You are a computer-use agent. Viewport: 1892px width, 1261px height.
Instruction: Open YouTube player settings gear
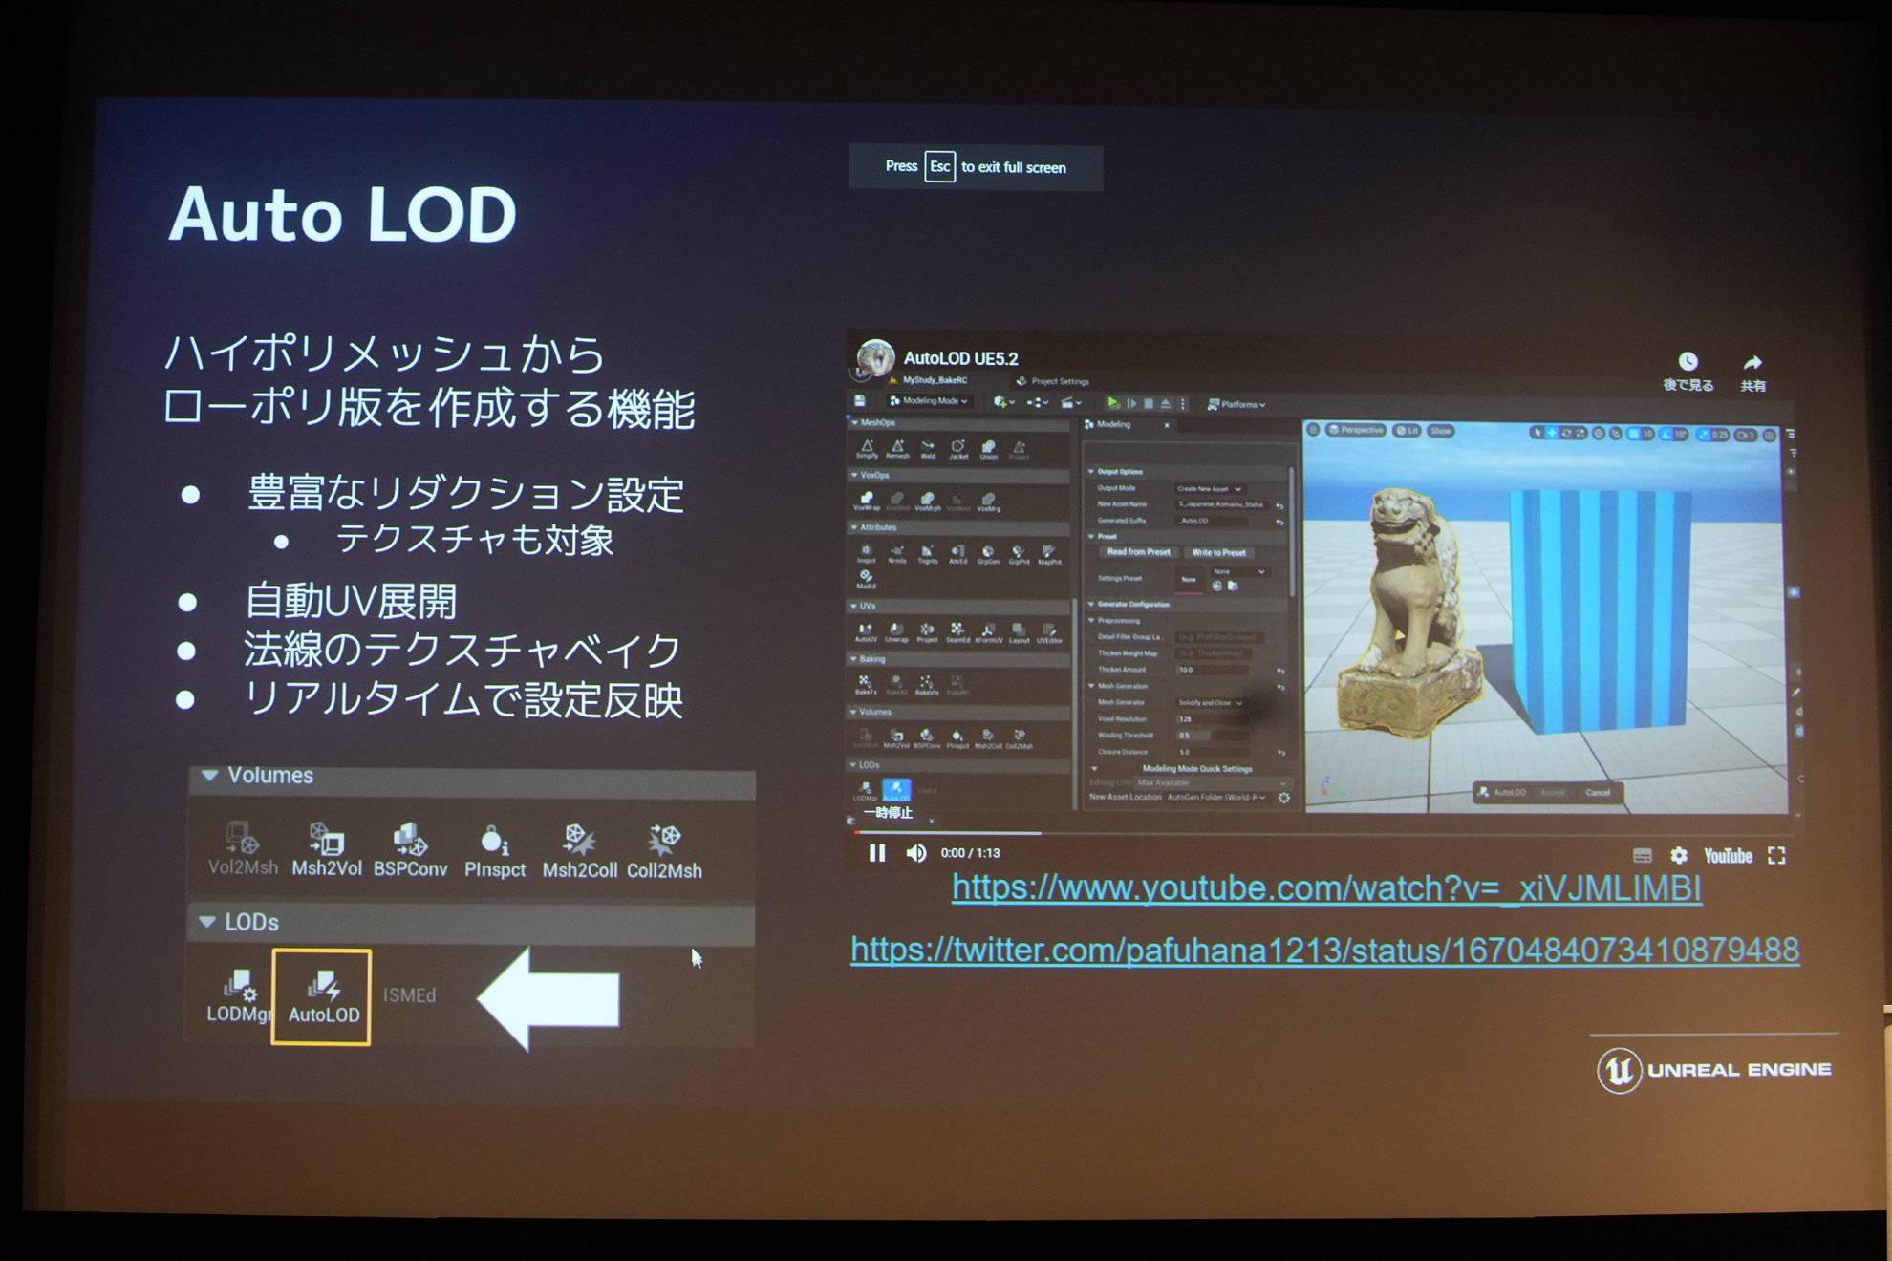pos(1679,856)
